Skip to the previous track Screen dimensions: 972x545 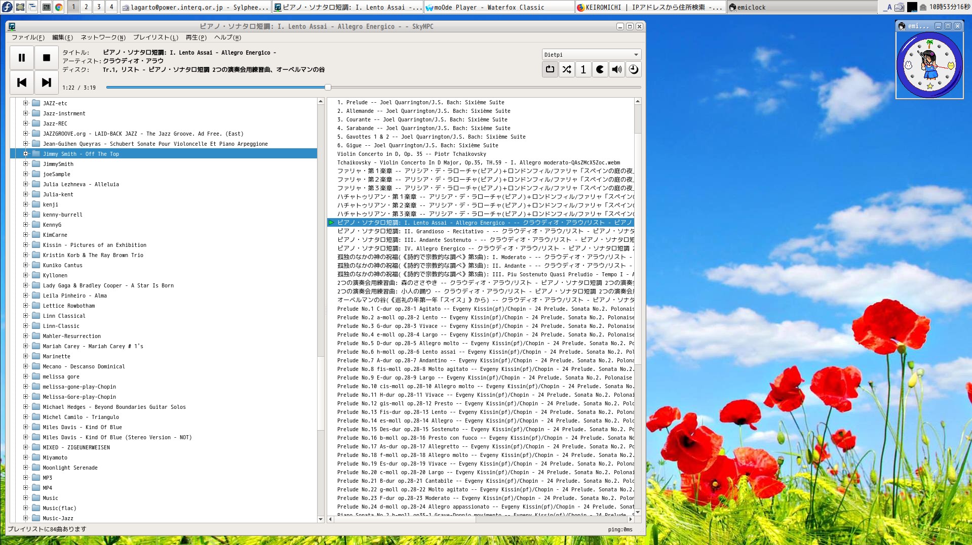(22, 82)
